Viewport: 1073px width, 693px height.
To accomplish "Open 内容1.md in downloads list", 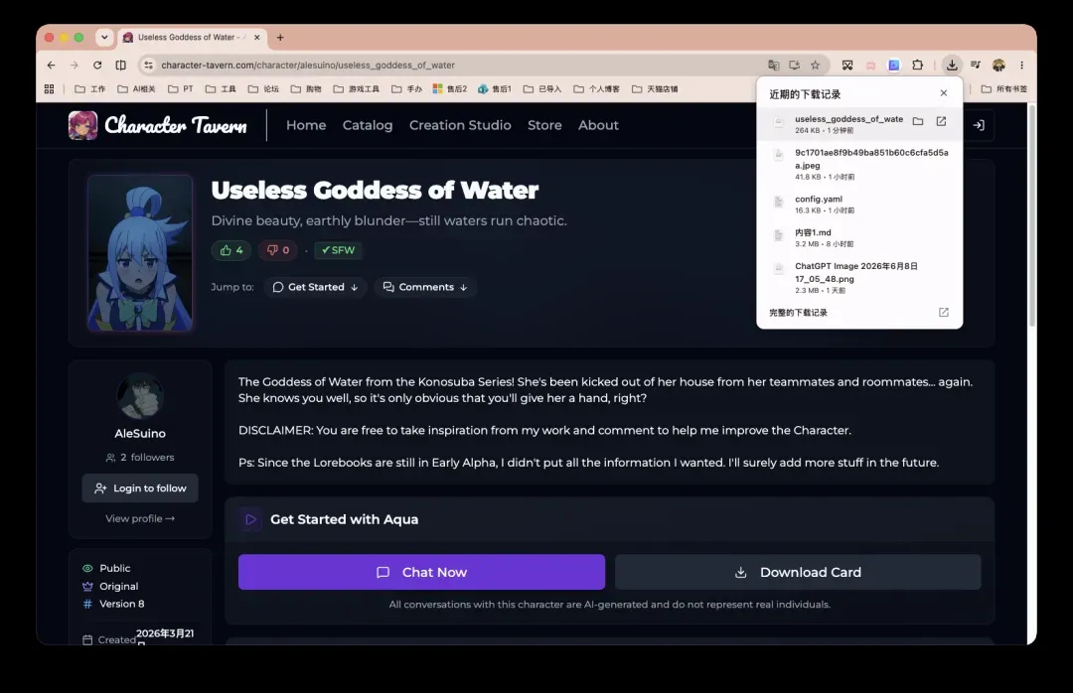I will coord(859,237).
